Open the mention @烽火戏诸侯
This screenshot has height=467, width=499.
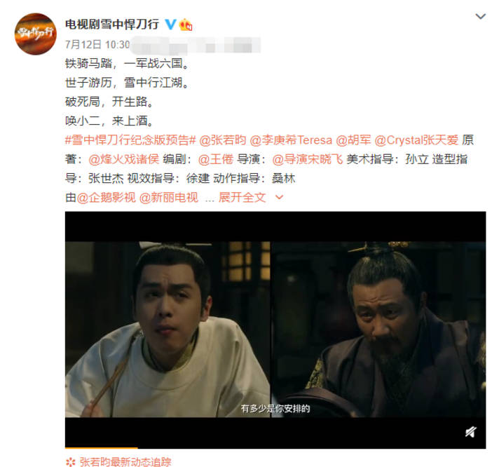tap(124, 159)
